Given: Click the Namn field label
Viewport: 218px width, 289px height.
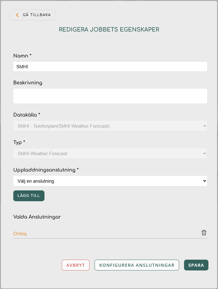Looking at the screenshot, I should [22, 56].
